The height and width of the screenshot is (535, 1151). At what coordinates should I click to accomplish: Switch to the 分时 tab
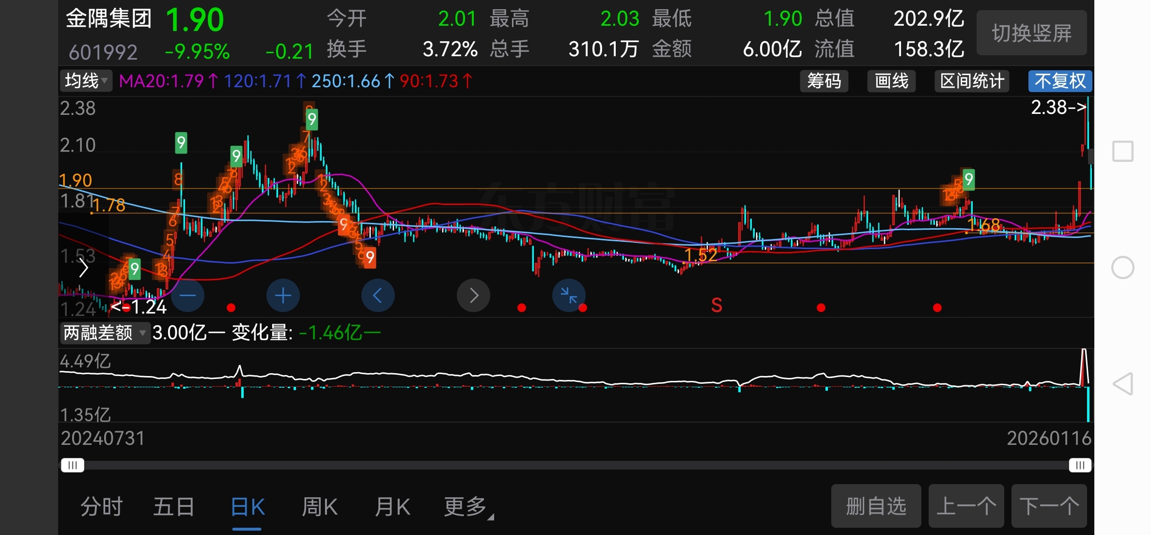pos(102,507)
